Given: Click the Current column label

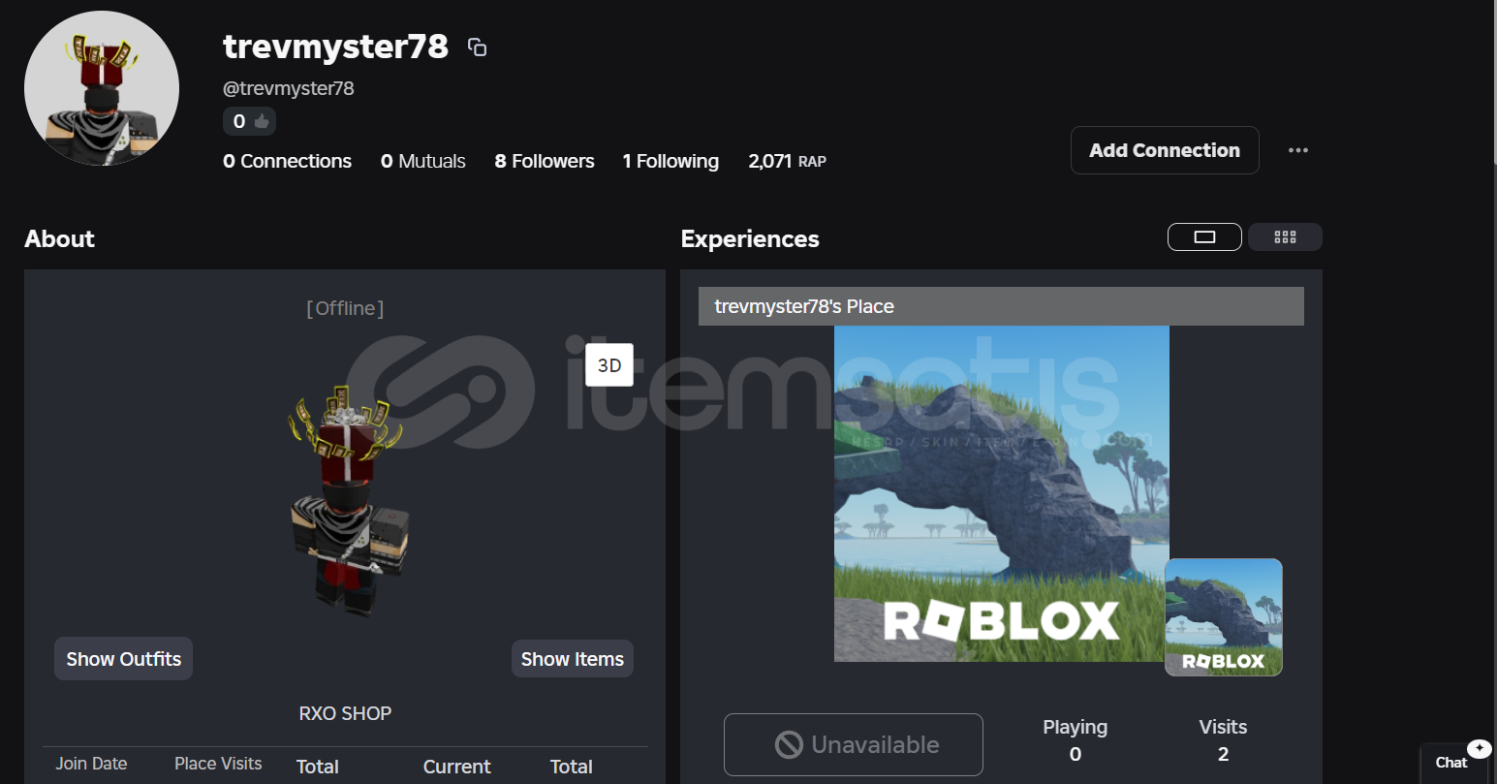Looking at the screenshot, I should (x=457, y=767).
